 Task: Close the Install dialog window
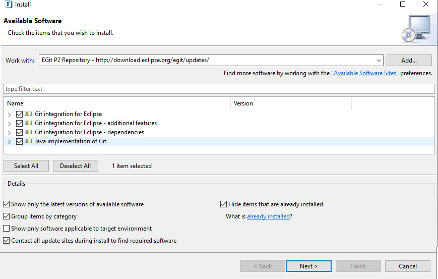point(426,4)
